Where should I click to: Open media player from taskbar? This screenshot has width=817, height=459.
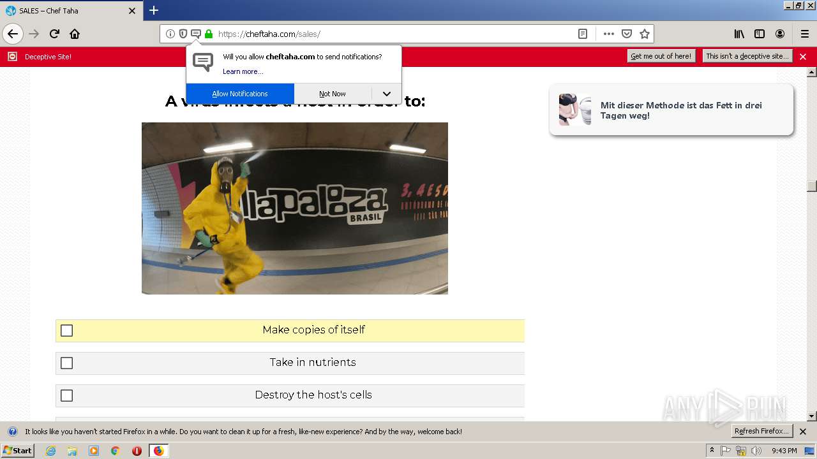[94, 451]
